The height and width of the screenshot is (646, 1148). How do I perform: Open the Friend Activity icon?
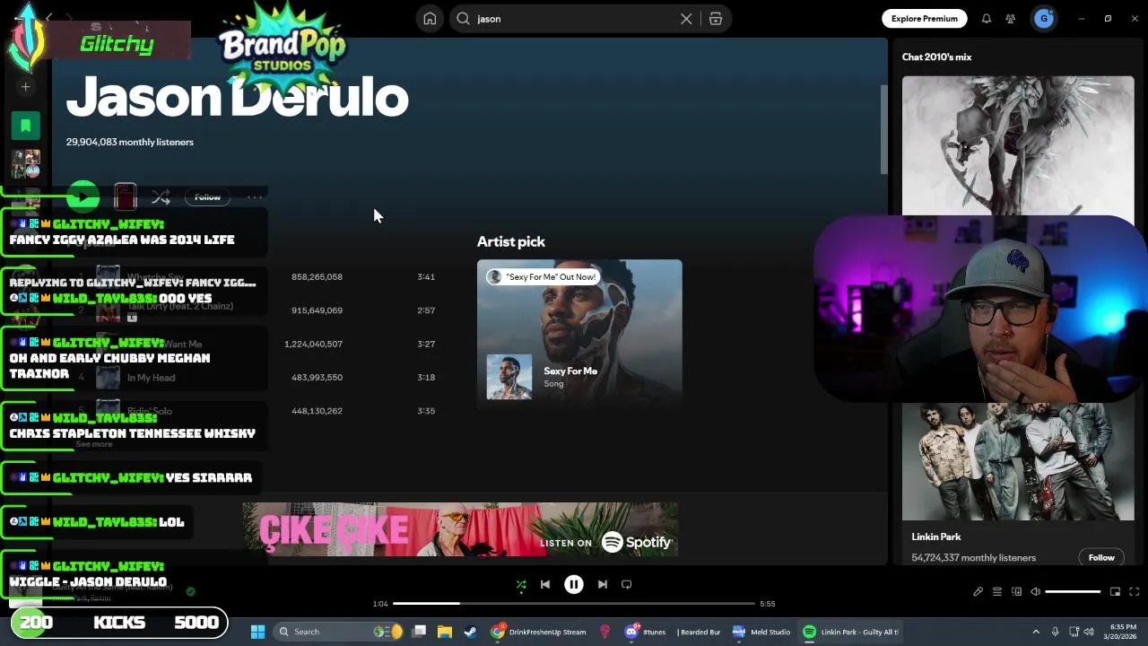[x=1011, y=19]
